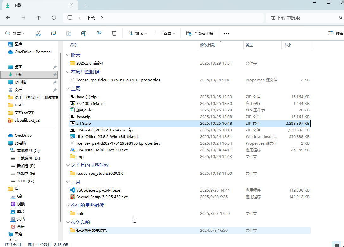Select the Cut icon in the toolbar
The width and height of the screenshot is (344, 247).
[x=38, y=33]
